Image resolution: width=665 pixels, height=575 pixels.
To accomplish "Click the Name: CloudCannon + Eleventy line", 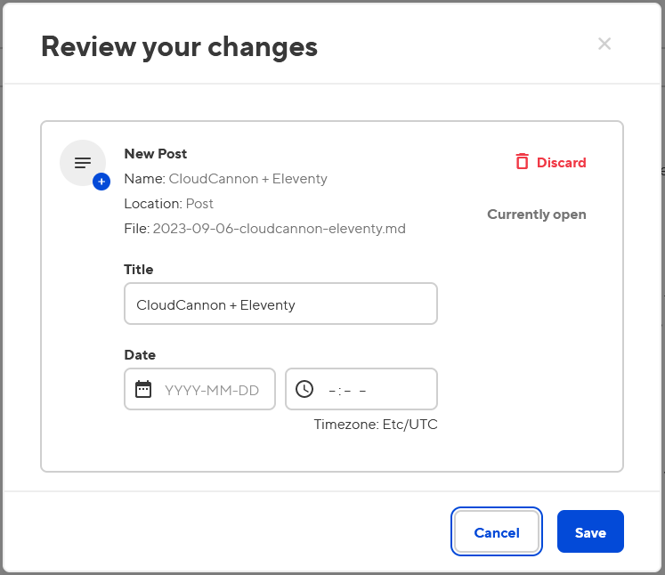I will click(x=225, y=179).
